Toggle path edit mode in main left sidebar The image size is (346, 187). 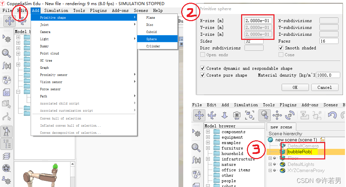(x=6, y=117)
